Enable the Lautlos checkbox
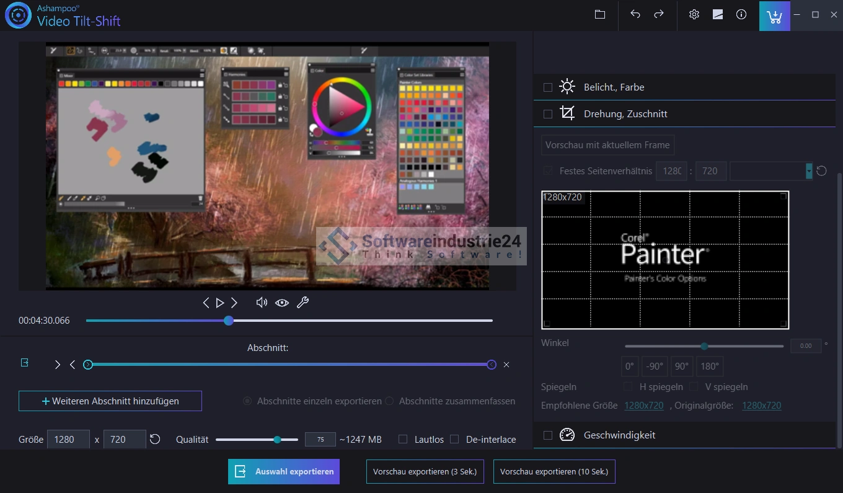843x493 pixels. point(403,439)
